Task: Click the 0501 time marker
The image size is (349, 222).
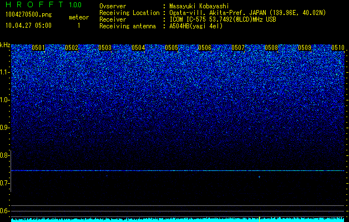Action: click(38, 48)
